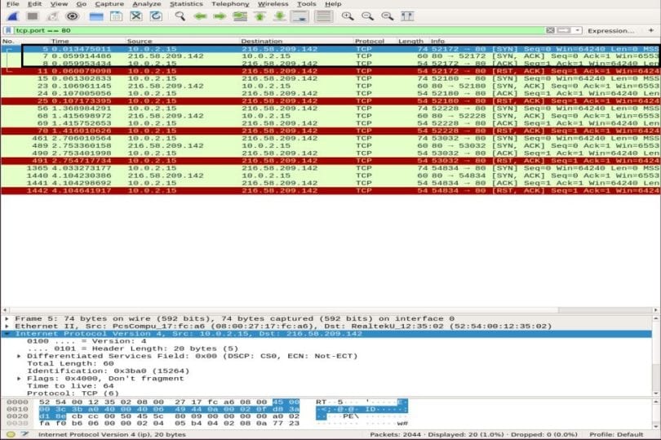Zoom out the packet text

pyautogui.click(x=367, y=16)
